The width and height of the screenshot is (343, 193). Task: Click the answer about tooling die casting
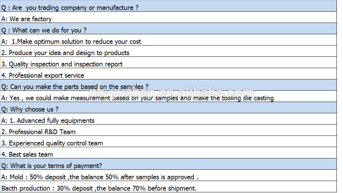[x=137, y=98]
